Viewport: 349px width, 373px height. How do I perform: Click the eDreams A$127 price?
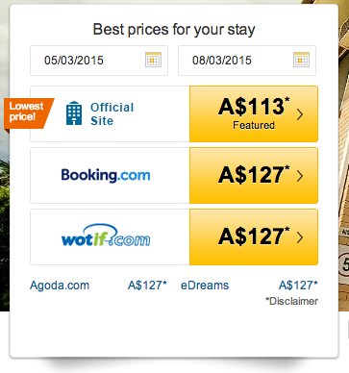(298, 285)
